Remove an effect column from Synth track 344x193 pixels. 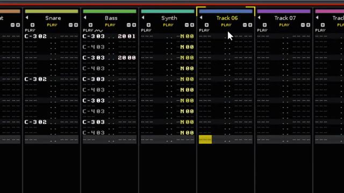point(187,25)
